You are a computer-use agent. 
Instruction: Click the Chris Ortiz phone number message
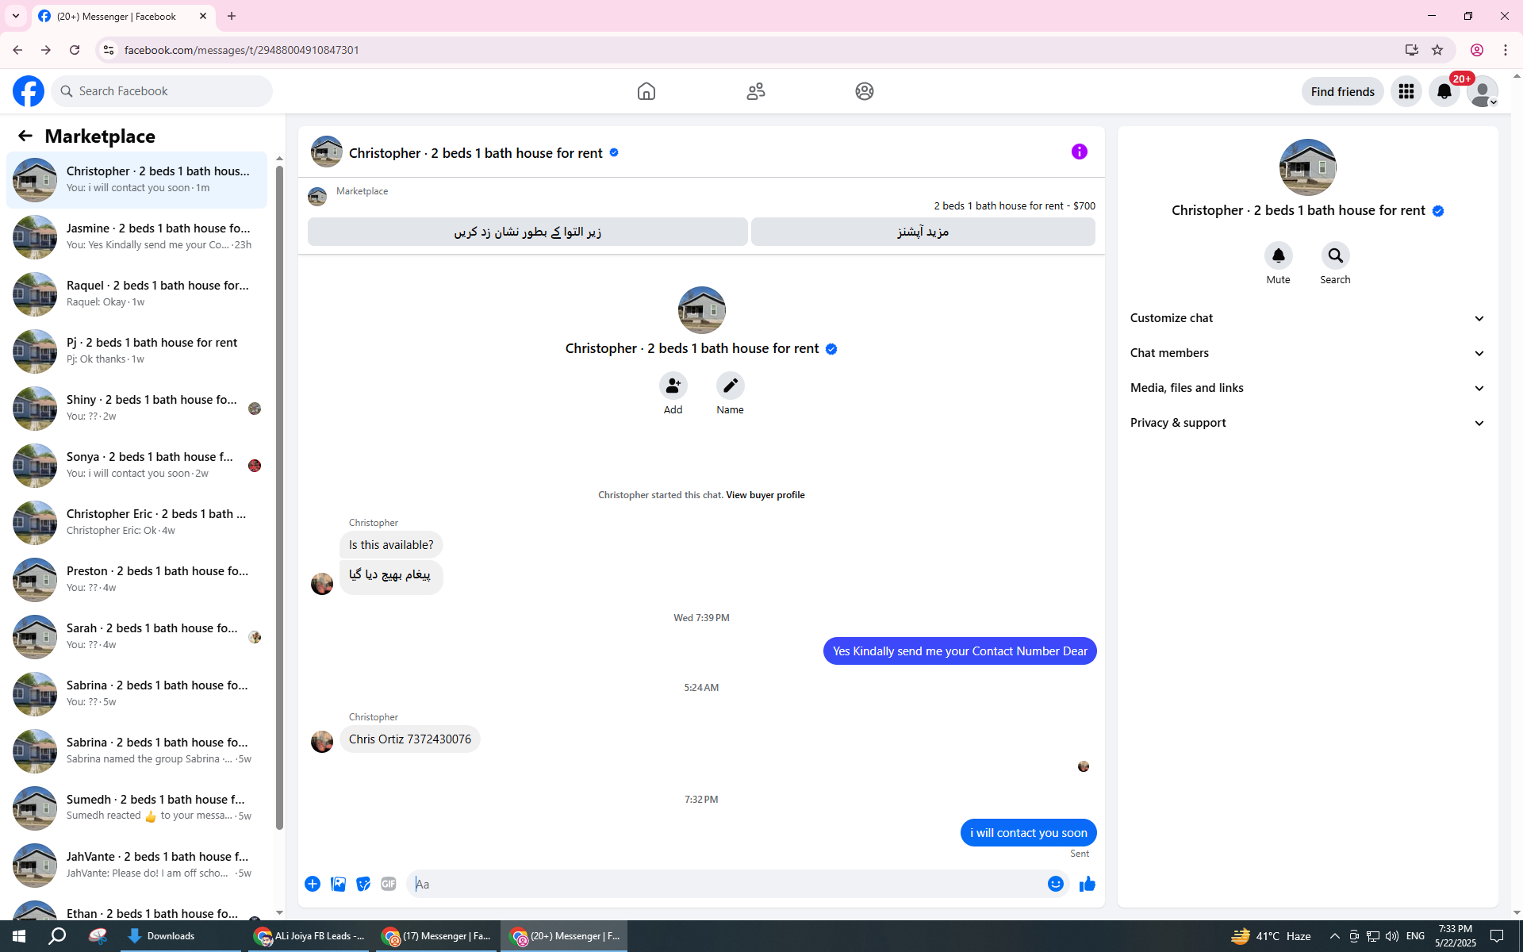coord(410,739)
